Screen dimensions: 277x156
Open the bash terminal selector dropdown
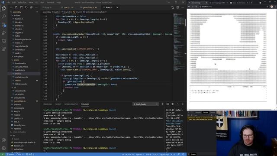coord(145,104)
